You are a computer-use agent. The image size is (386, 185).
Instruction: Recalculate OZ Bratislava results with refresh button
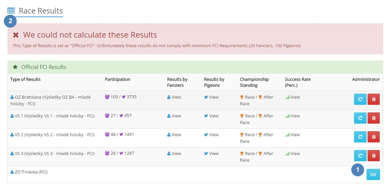[360, 99]
